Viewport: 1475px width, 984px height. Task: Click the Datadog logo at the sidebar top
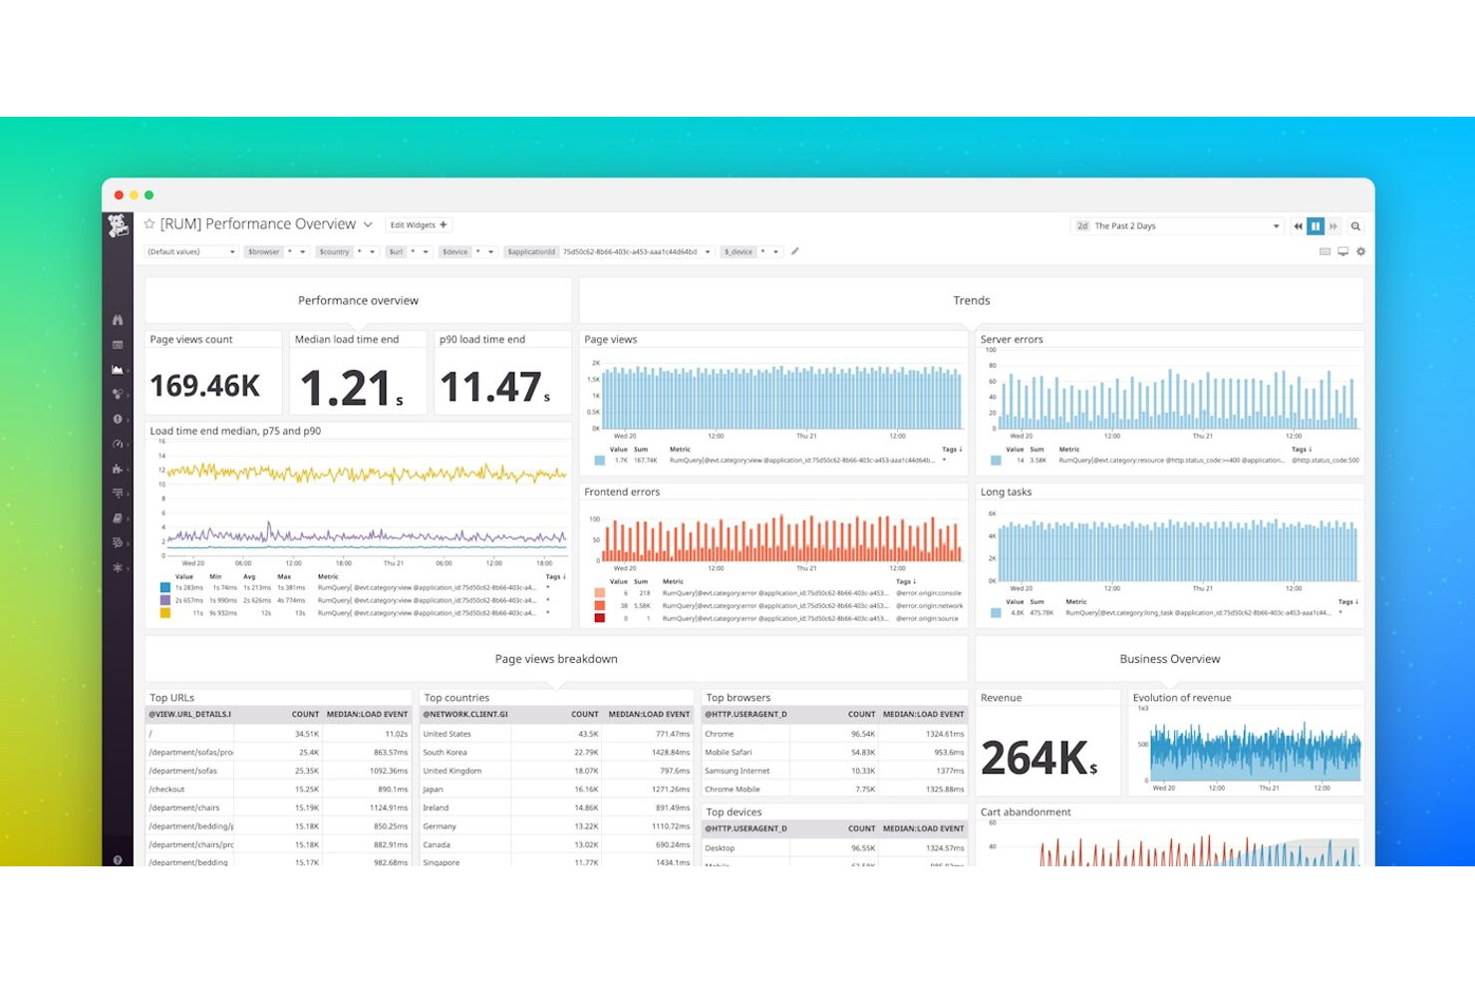(x=118, y=226)
